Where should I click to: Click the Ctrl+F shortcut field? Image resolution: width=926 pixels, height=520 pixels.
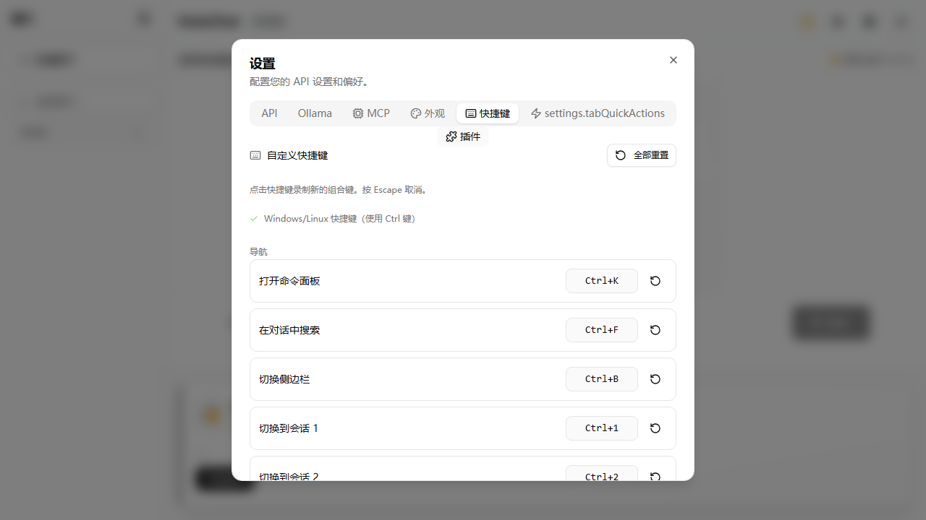click(x=601, y=330)
